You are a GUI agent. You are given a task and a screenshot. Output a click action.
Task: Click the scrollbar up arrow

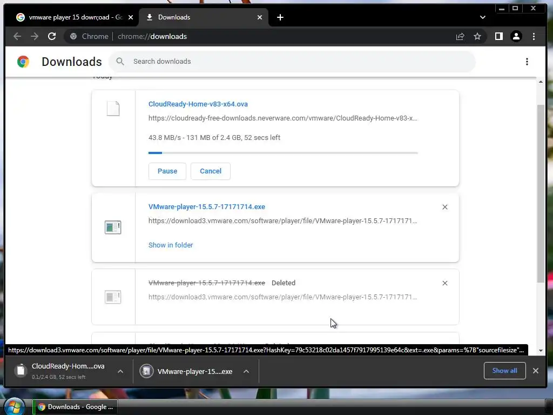click(x=541, y=82)
